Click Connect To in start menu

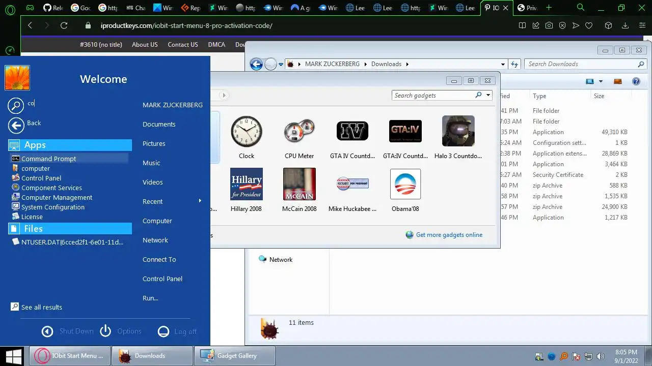[x=159, y=259]
